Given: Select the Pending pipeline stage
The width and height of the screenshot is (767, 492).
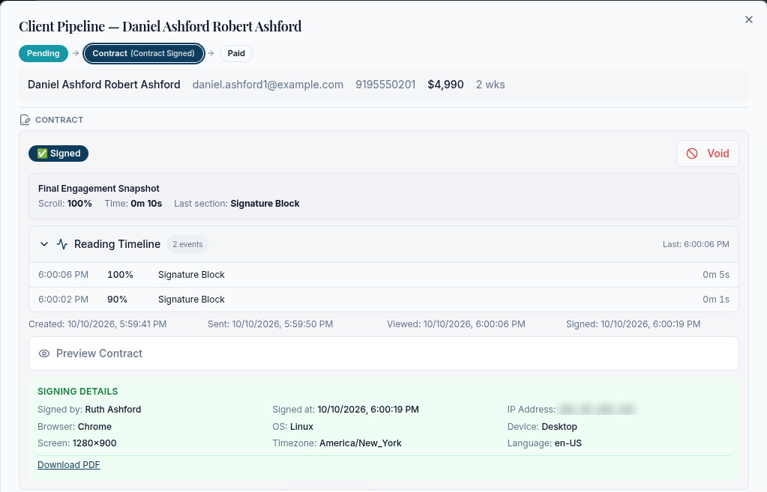Looking at the screenshot, I should (43, 53).
